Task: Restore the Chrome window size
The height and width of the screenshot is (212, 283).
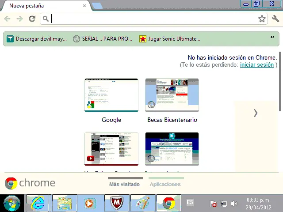Action: point(256,4)
